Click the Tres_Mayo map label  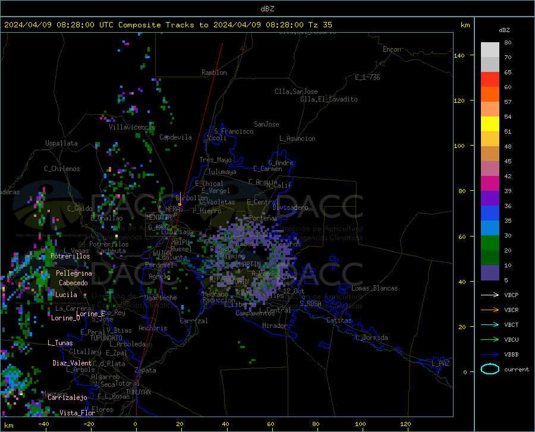click(x=215, y=160)
